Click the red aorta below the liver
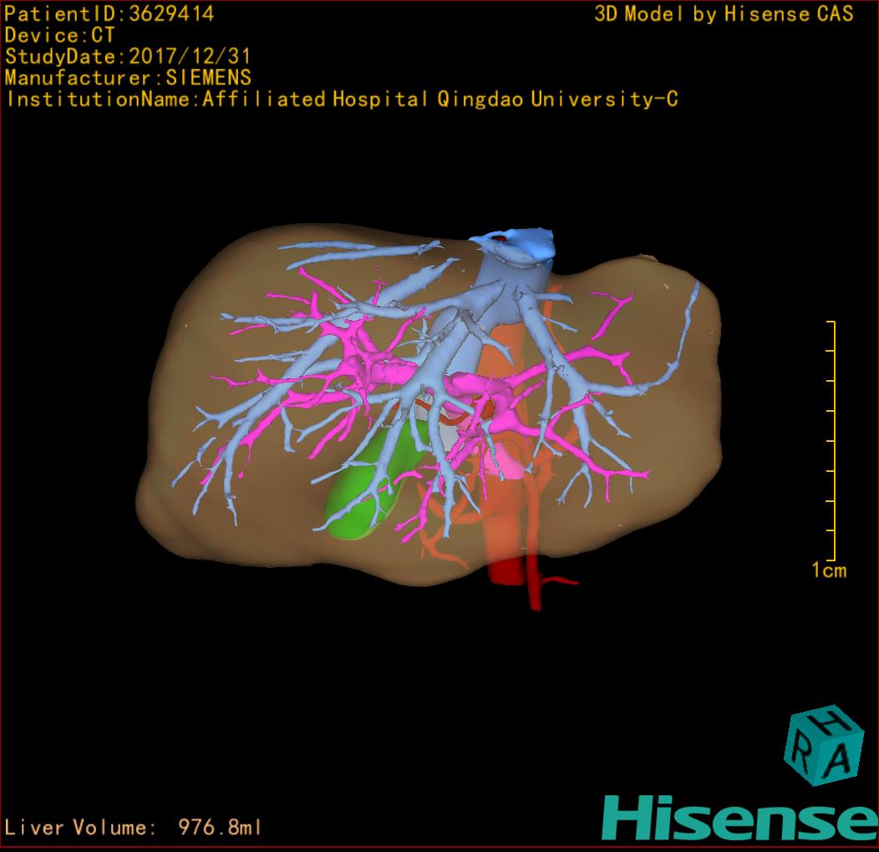 coord(507,571)
